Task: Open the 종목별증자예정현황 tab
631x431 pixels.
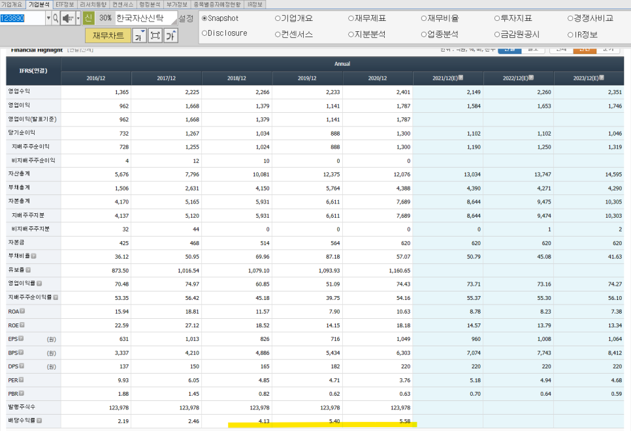Action: [x=218, y=5]
